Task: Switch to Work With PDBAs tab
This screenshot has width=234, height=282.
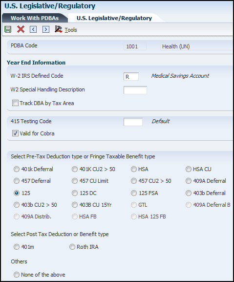Action: tap(35, 18)
